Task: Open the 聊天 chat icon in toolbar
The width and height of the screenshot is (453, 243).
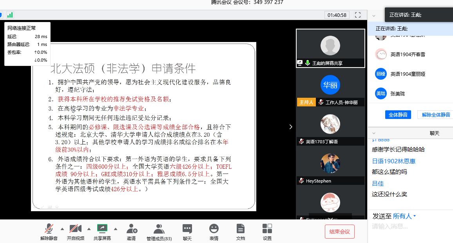Action: (x=187, y=231)
